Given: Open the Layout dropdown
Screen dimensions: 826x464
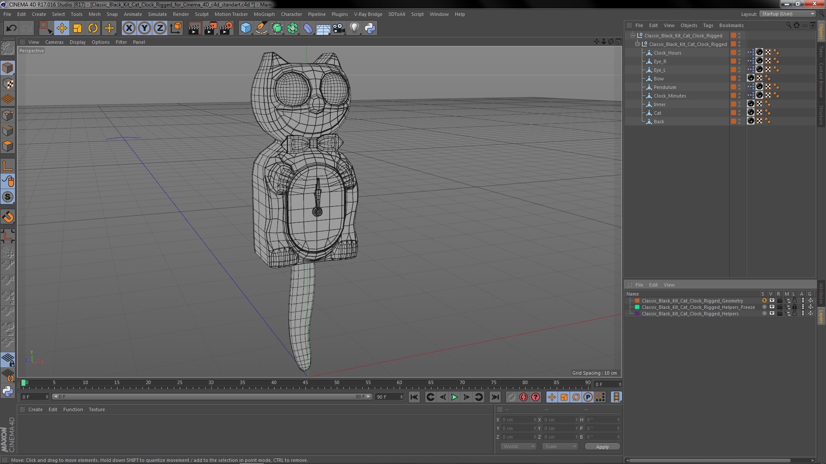Looking at the screenshot, I should pyautogui.click(x=787, y=14).
